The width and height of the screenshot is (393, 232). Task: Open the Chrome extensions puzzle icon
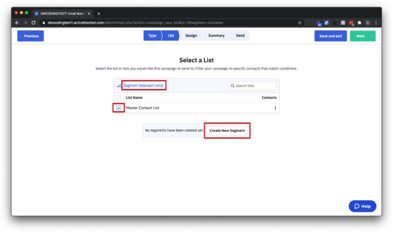click(x=359, y=23)
